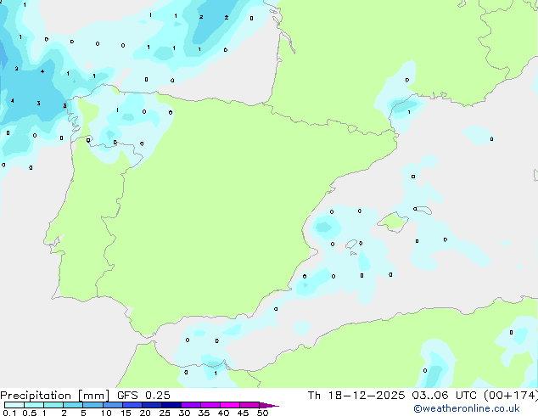Select the legend color between 2 and 5
This screenshot has height=416, width=538.
(73, 405)
